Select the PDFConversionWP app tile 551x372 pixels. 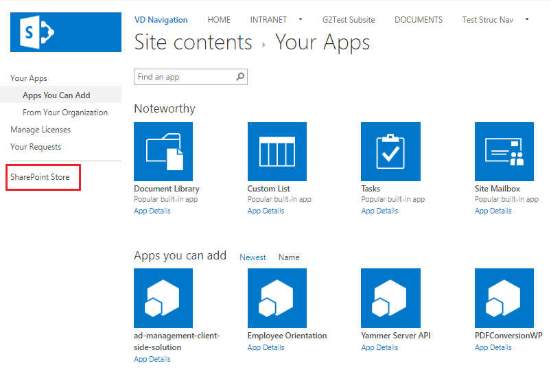coord(504,298)
